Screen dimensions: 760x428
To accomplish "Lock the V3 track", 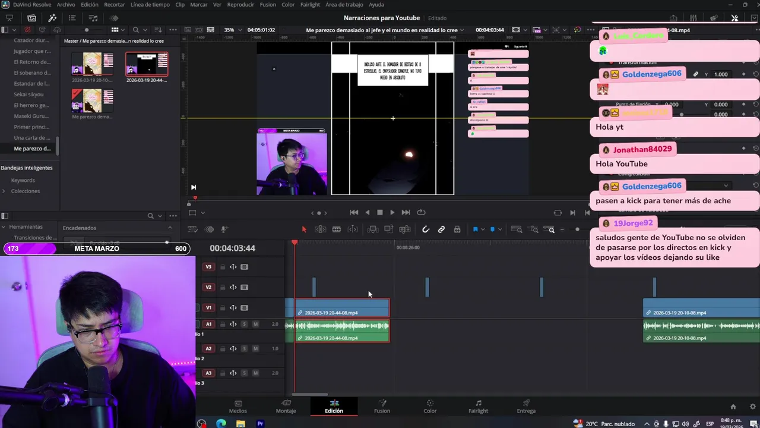I will pos(223,267).
